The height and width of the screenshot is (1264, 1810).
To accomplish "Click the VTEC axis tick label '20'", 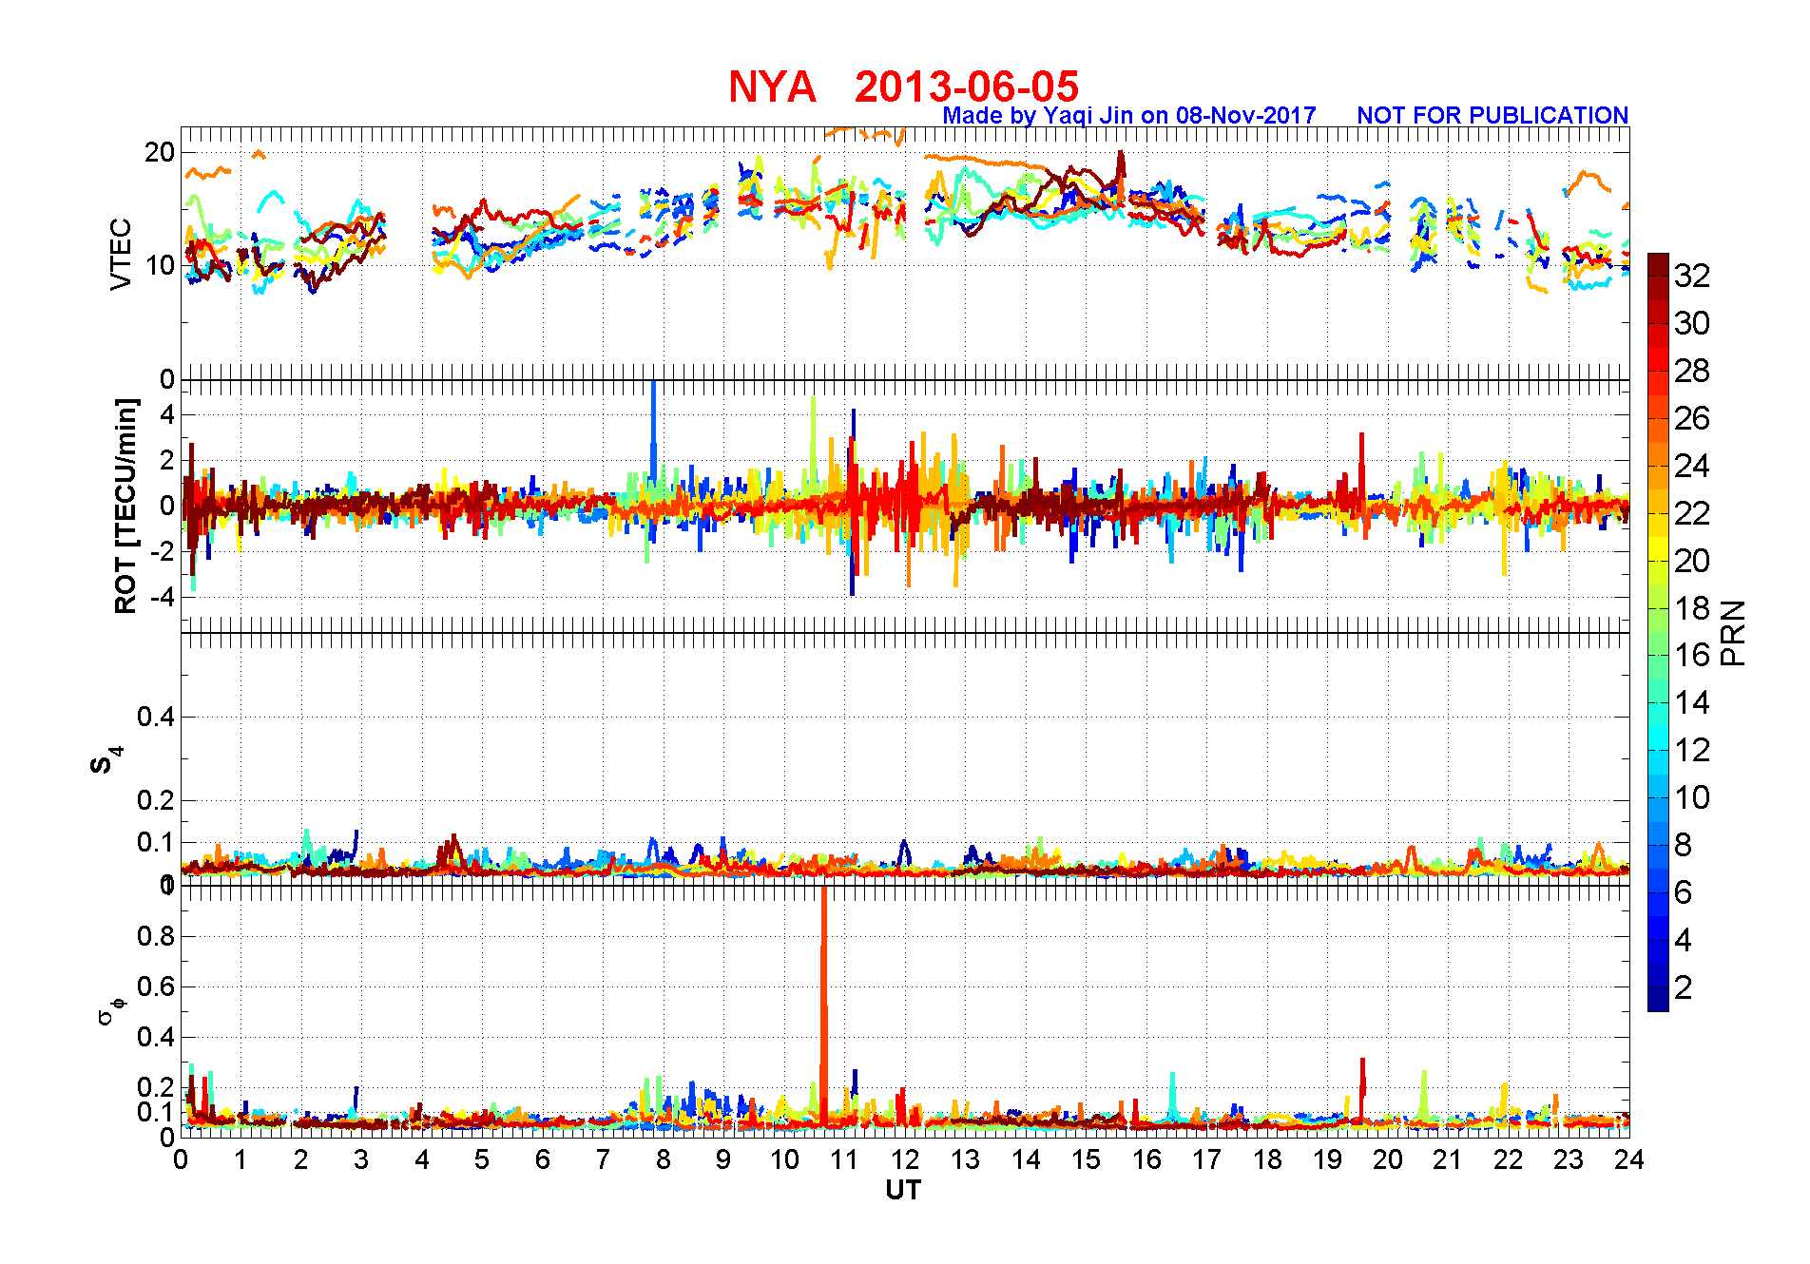I will point(159,152).
